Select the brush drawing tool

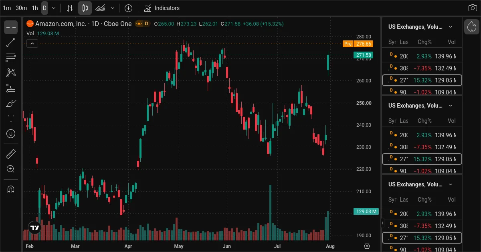(x=11, y=103)
